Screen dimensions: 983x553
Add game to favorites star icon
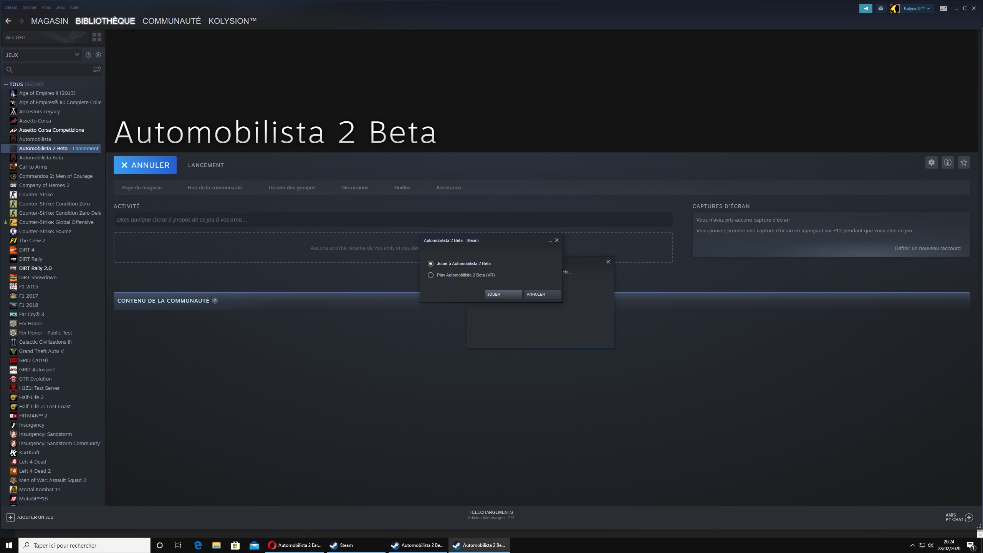(964, 162)
